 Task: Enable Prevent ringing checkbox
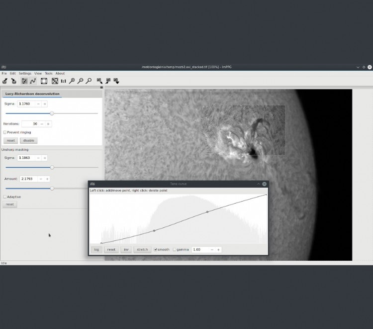tap(5, 132)
